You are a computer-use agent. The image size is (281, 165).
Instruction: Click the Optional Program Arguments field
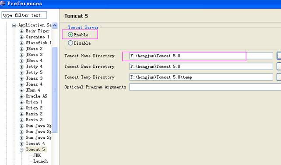pos(205,87)
